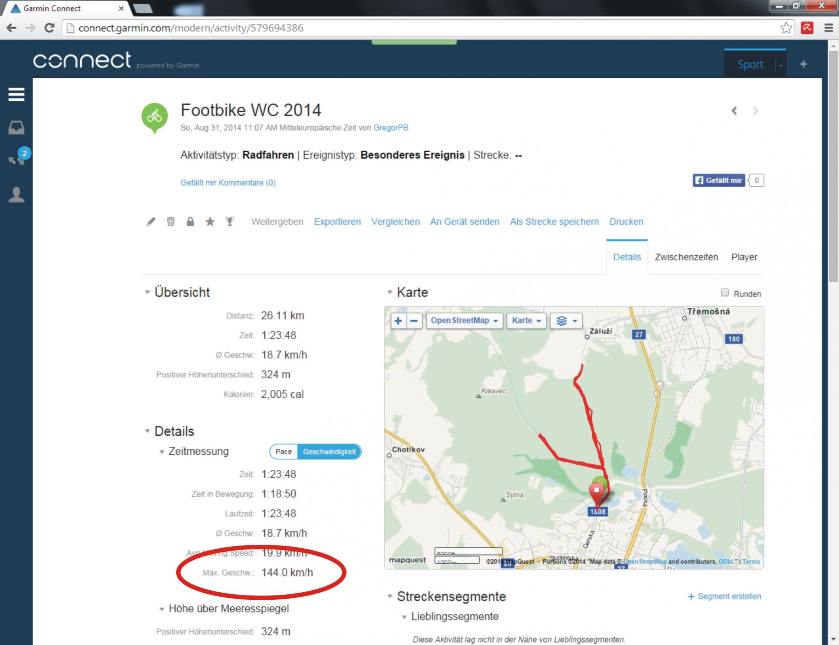Open the OpenStreetMap provider dropdown
Image resolution: width=839 pixels, height=645 pixels.
coord(464,321)
